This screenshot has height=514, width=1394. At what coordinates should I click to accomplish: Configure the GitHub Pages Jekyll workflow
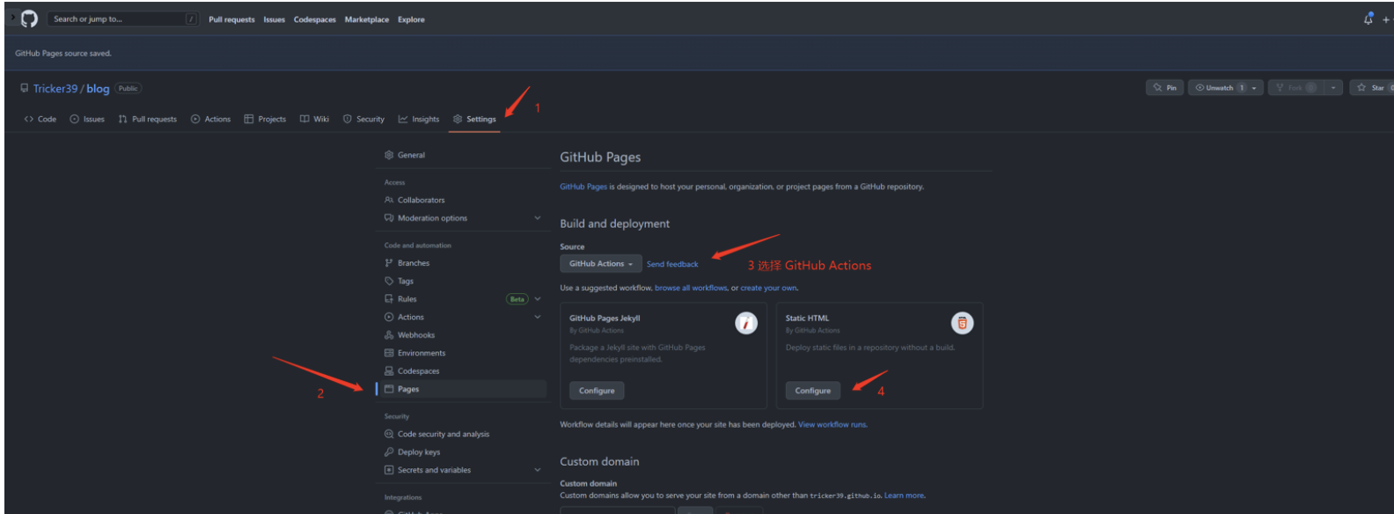click(597, 391)
